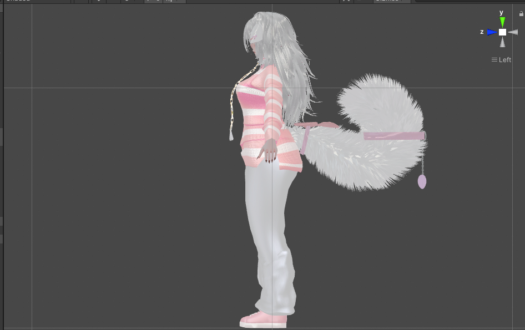Toggle the scene gizmo rotation lock

tap(521, 14)
